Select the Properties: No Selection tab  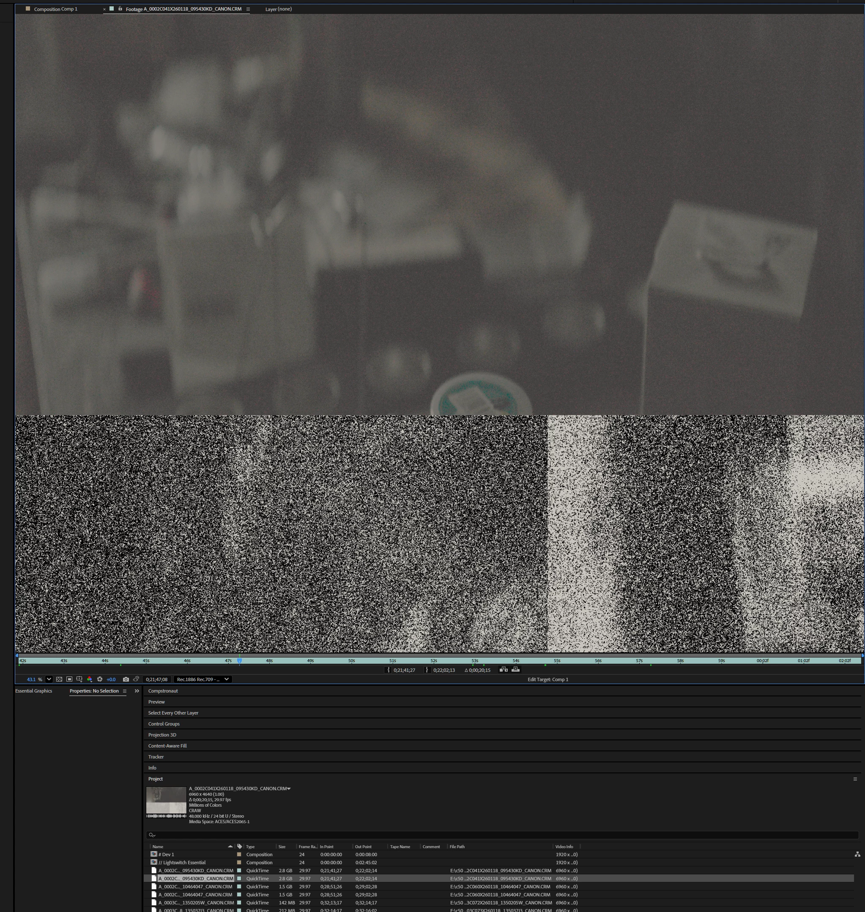(94, 691)
